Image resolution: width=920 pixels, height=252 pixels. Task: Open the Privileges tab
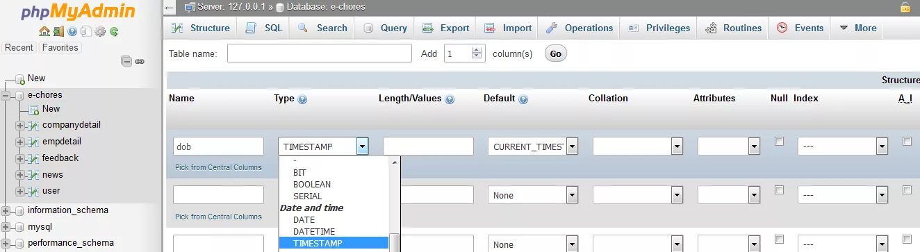[x=659, y=28]
